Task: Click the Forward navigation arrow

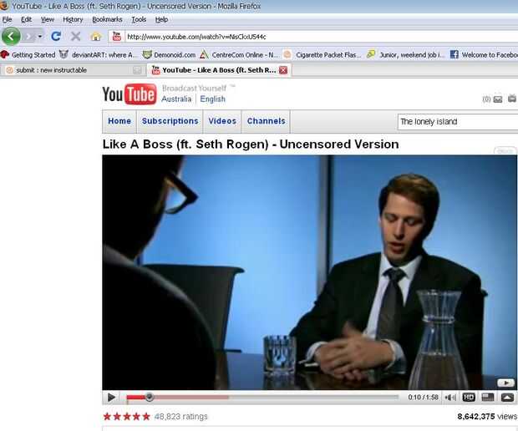Action: 29,36
